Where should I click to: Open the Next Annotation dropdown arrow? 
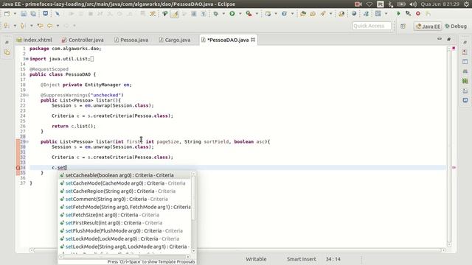pyautogui.click(x=15, y=26)
